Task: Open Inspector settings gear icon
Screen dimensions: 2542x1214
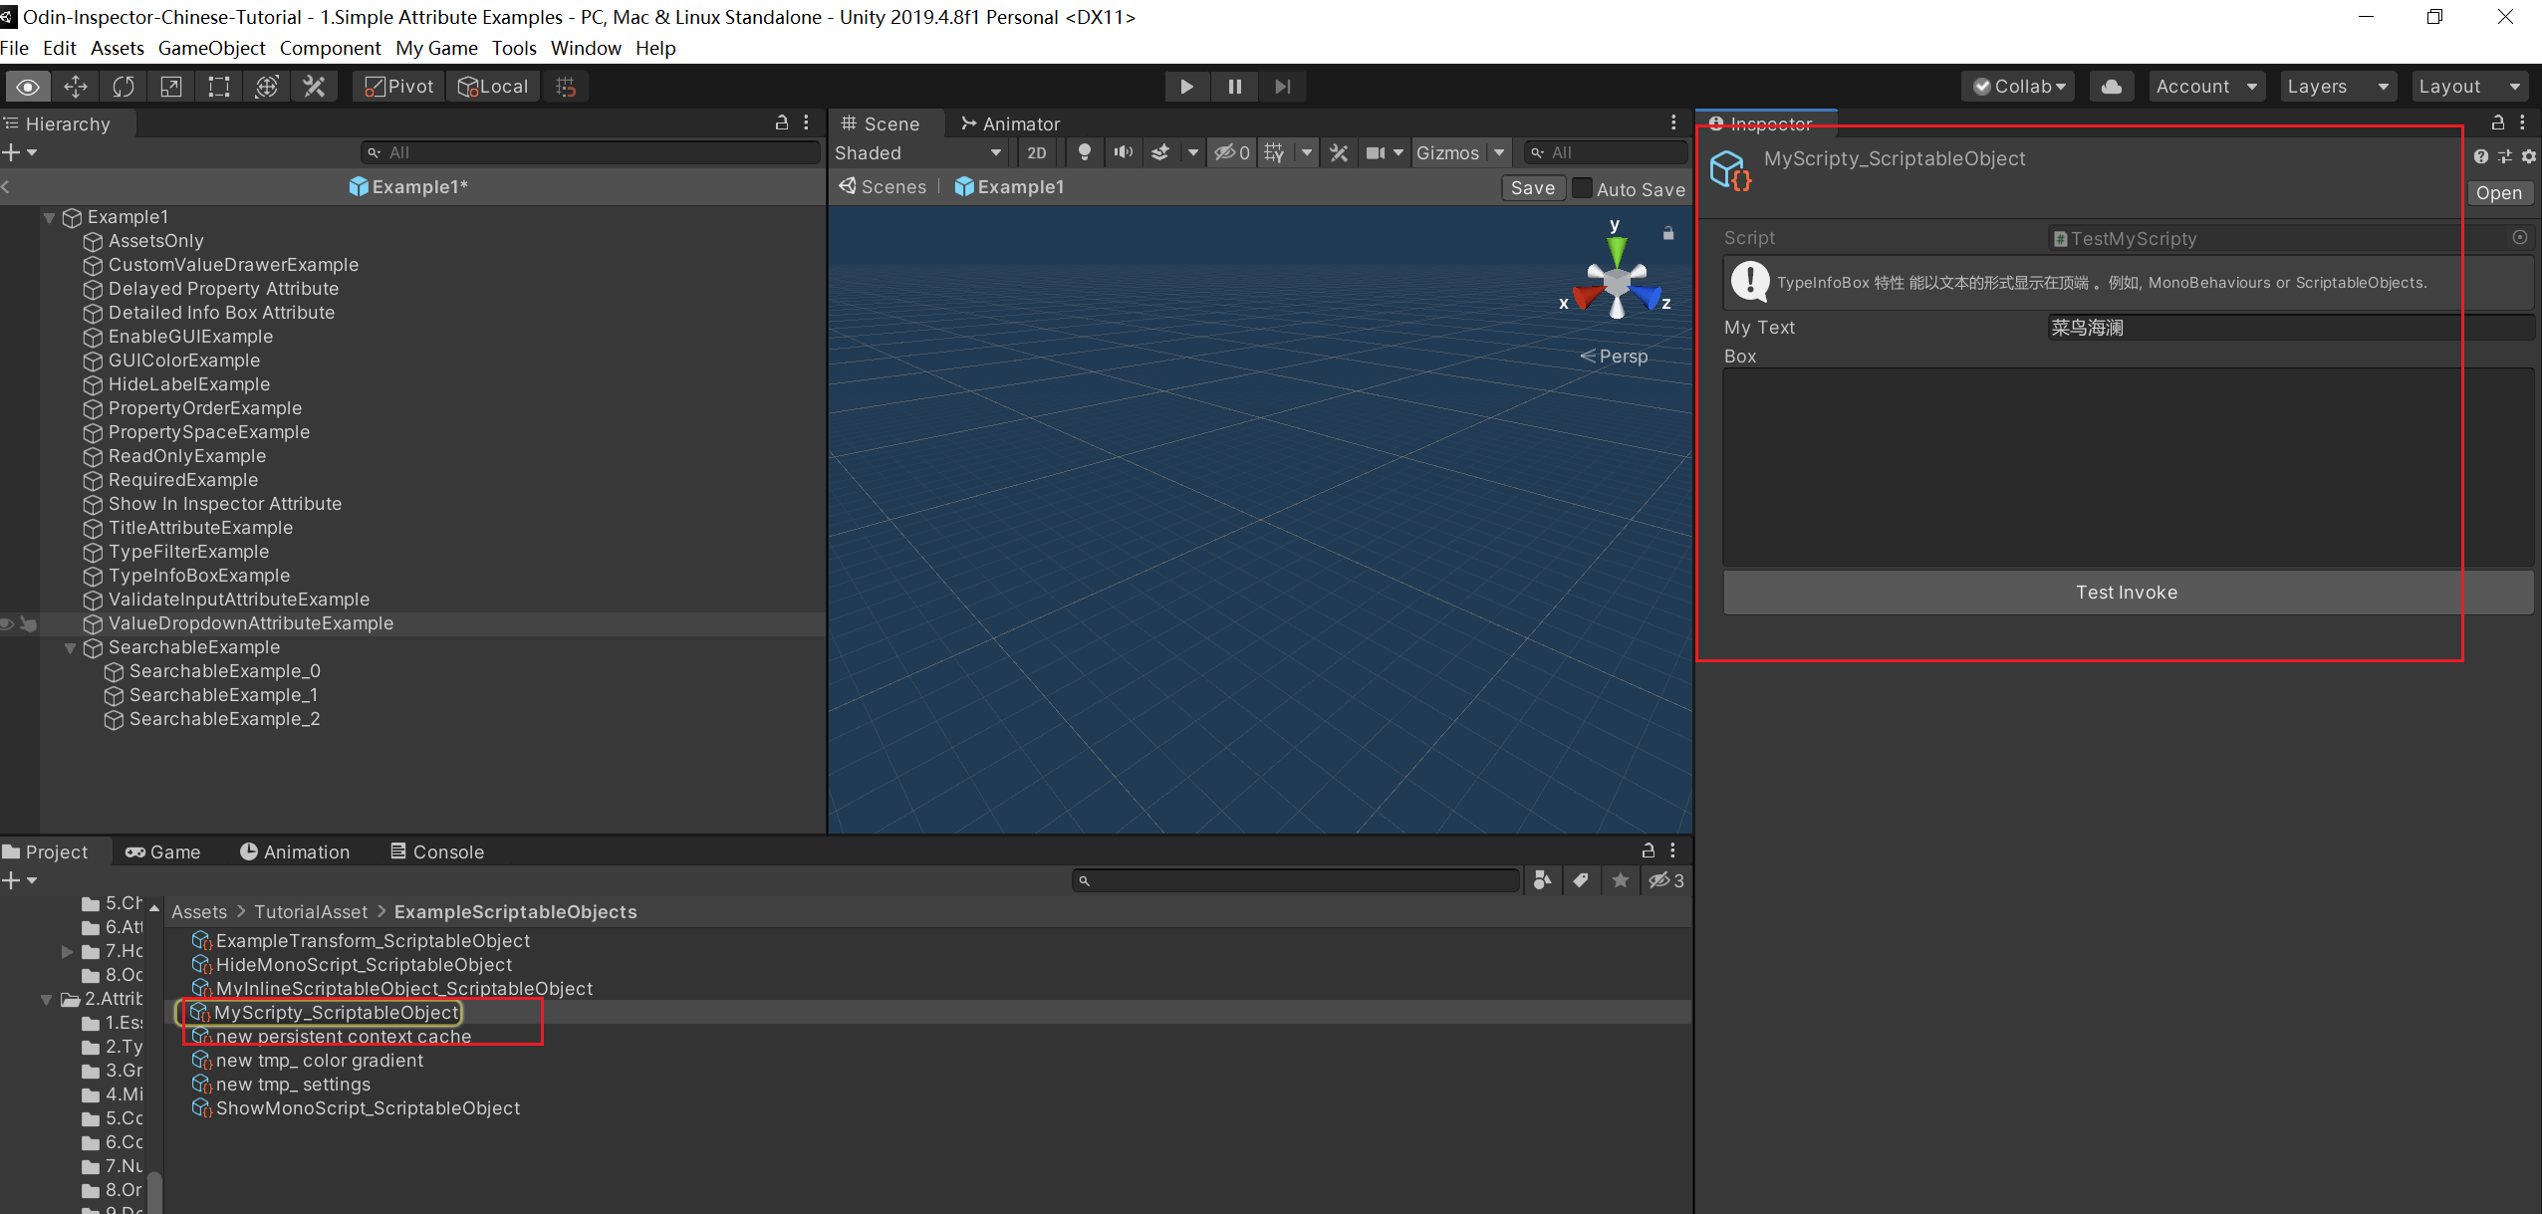Action: [2529, 156]
